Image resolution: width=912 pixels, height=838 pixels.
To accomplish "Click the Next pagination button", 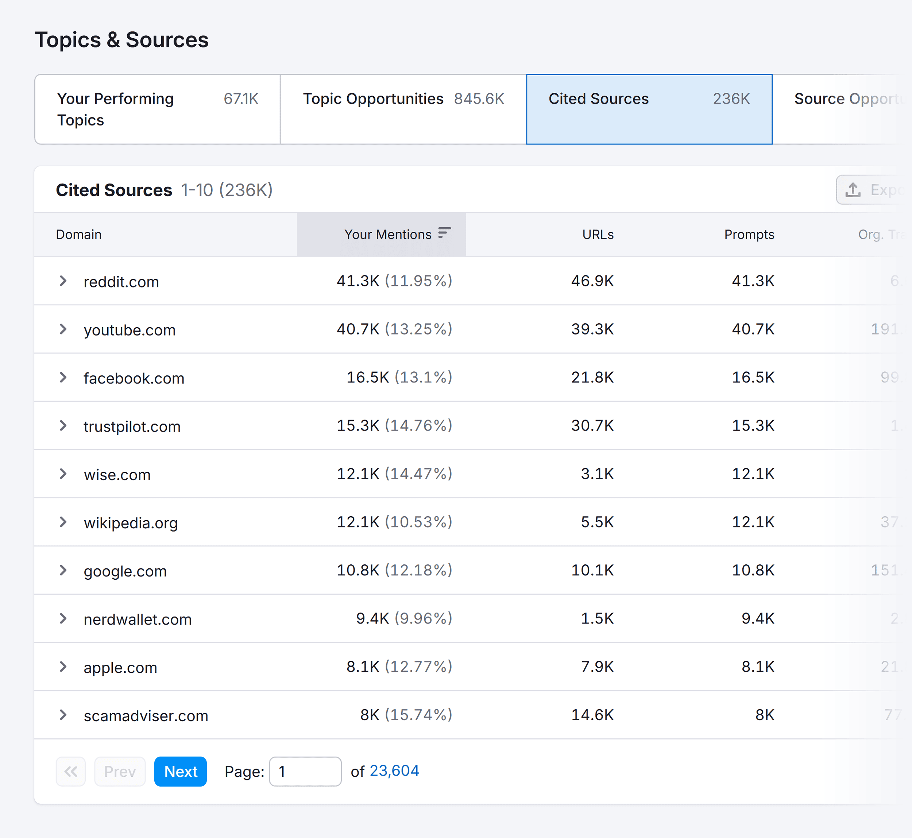I will [180, 771].
